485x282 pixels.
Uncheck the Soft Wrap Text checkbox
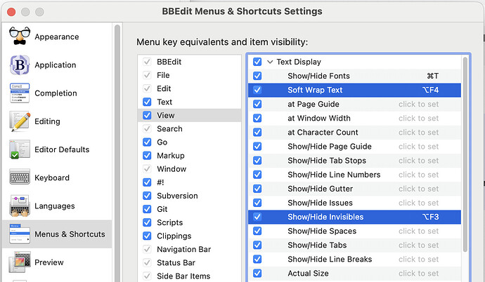[257, 90]
